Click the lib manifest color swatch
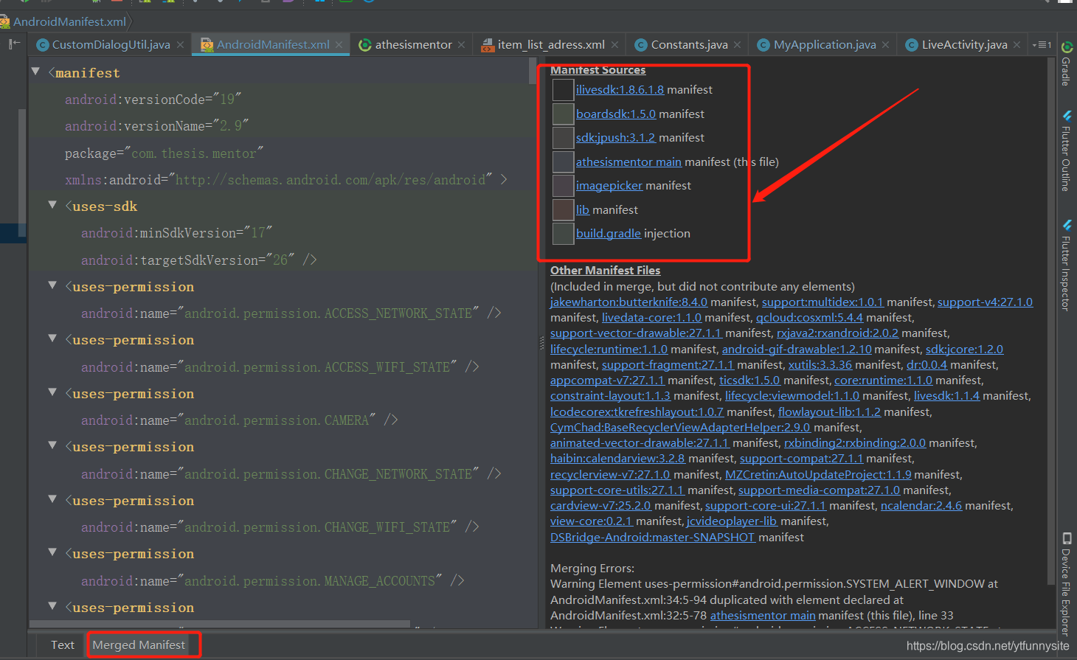 tap(564, 209)
